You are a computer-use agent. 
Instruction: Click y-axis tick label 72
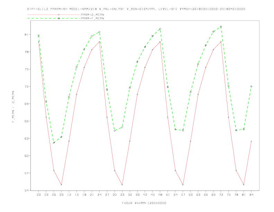pyautogui.click(x=26, y=87)
